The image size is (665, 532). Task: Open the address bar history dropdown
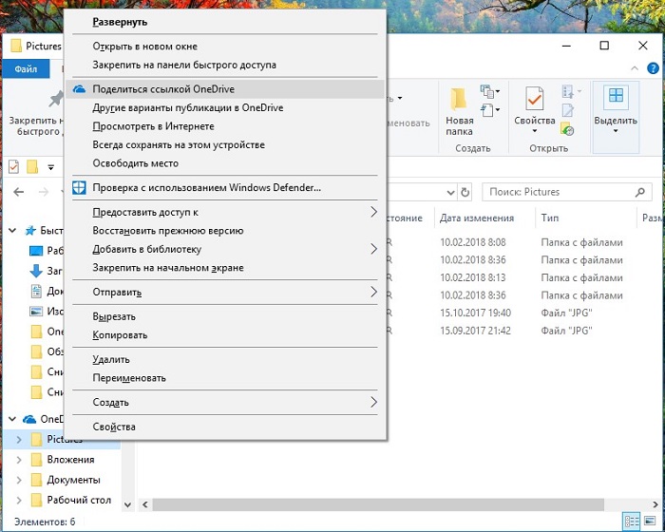coord(451,193)
